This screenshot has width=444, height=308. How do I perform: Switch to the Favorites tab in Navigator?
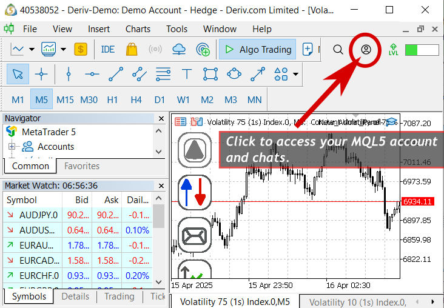coord(82,166)
